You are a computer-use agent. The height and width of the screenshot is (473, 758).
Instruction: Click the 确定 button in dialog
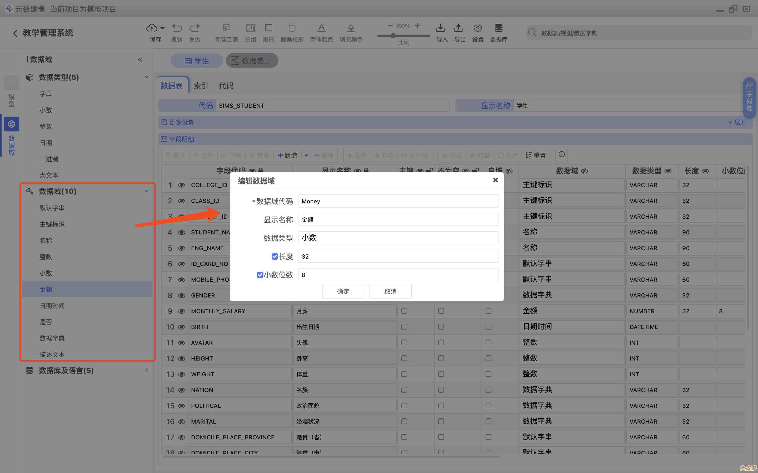click(x=343, y=291)
